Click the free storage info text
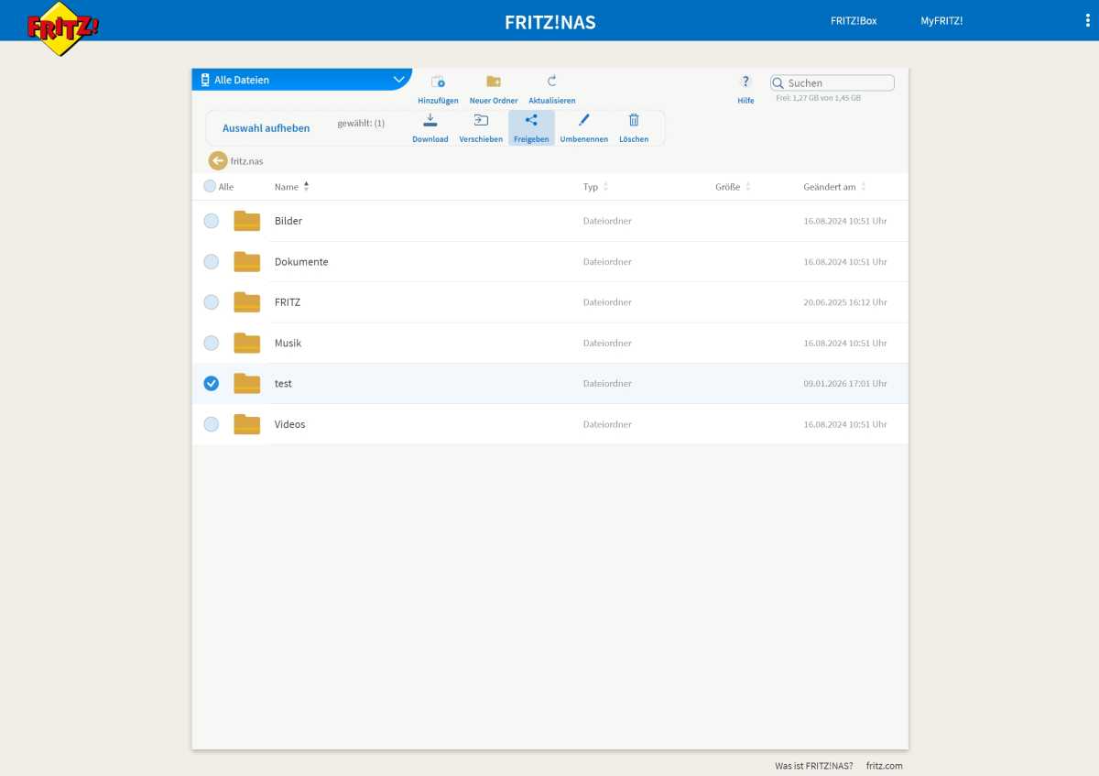Screen dimensions: 1099x776 pyautogui.click(x=819, y=97)
